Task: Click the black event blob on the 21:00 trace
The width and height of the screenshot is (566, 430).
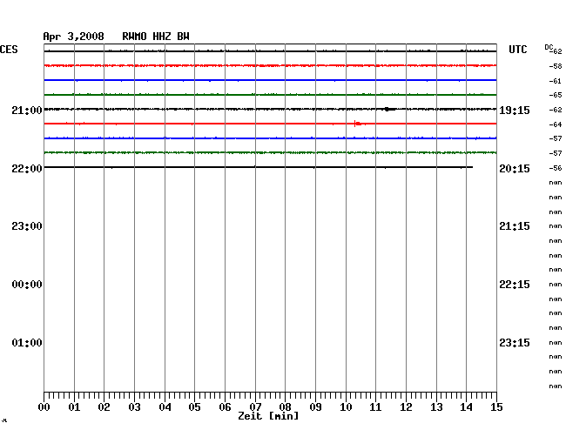Action: coord(389,109)
